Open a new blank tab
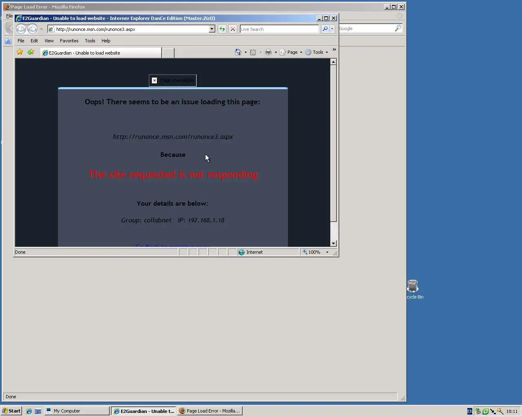This screenshot has width=522, height=417. (x=168, y=53)
